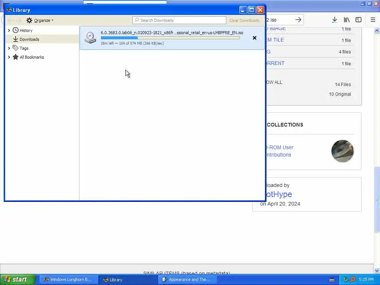Open browser Downloads toolbar arrow icon

click(334, 20)
